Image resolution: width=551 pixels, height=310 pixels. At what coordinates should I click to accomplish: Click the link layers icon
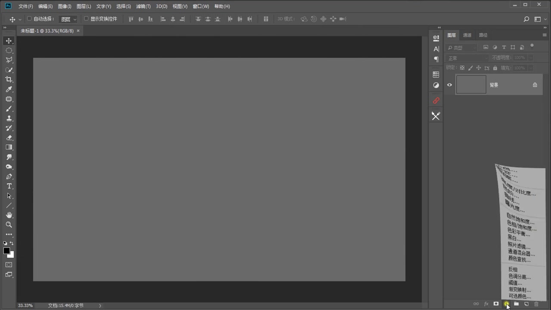click(476, 304)
